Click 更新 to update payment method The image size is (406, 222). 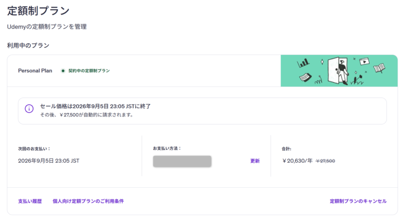pyautogui.click(x=255, y=161)
